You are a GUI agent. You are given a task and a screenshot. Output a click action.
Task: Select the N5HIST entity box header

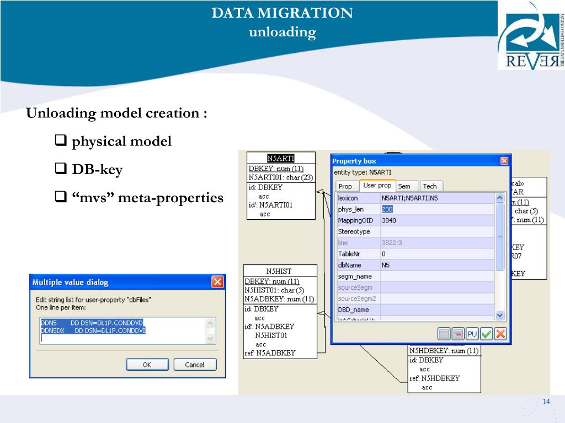pos(279,271)
